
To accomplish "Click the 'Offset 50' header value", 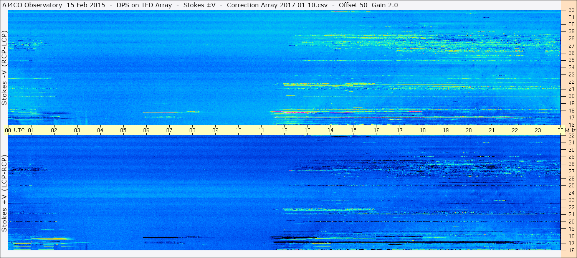I will point(354,5).
